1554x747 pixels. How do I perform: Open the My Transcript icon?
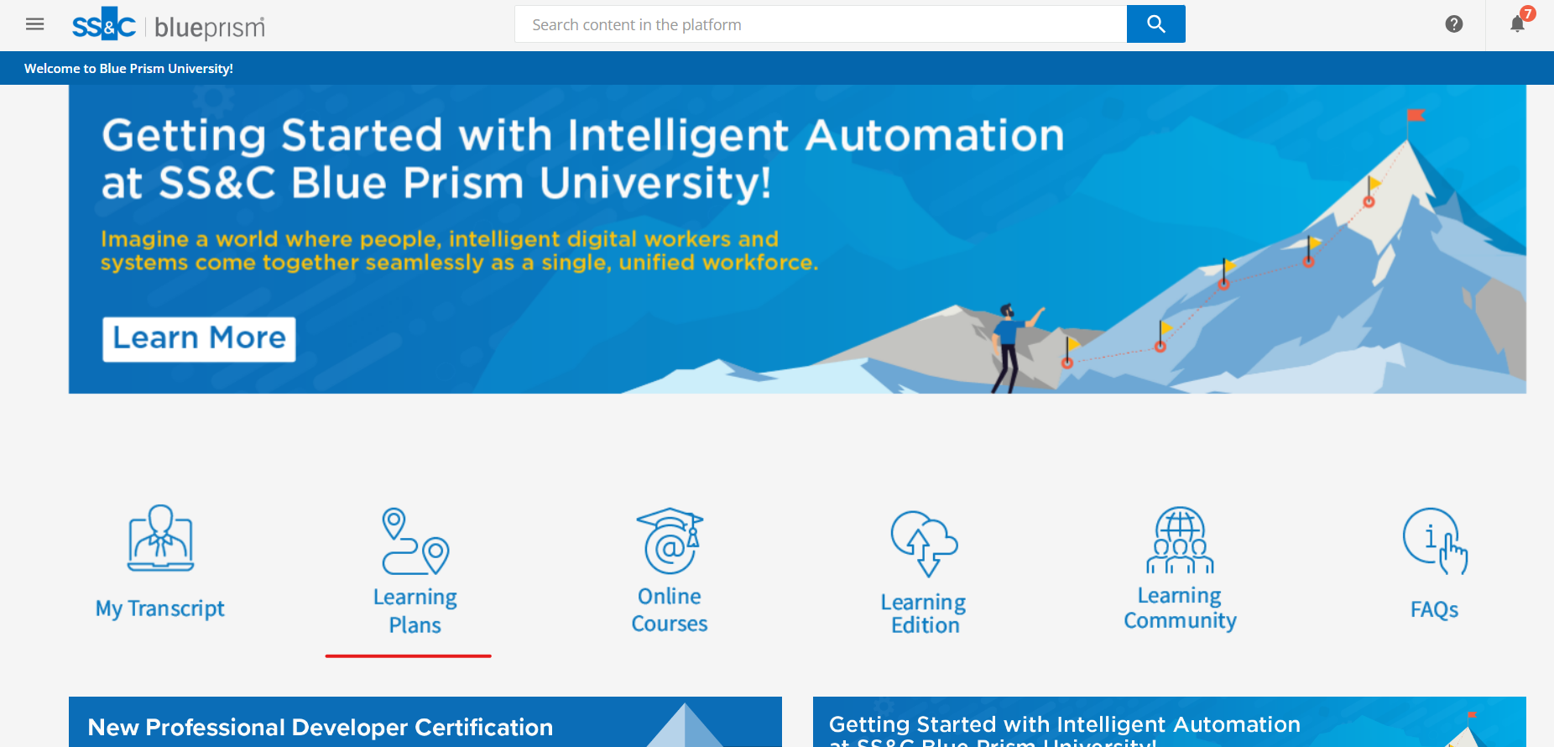(x=160, y=538)
